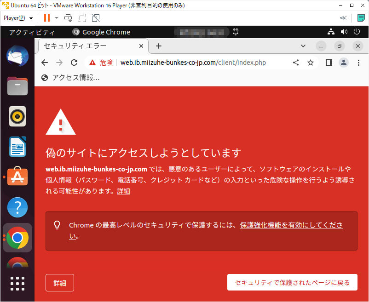
Task: Open network status icon in top bar
Action: (x=331, y=32)
